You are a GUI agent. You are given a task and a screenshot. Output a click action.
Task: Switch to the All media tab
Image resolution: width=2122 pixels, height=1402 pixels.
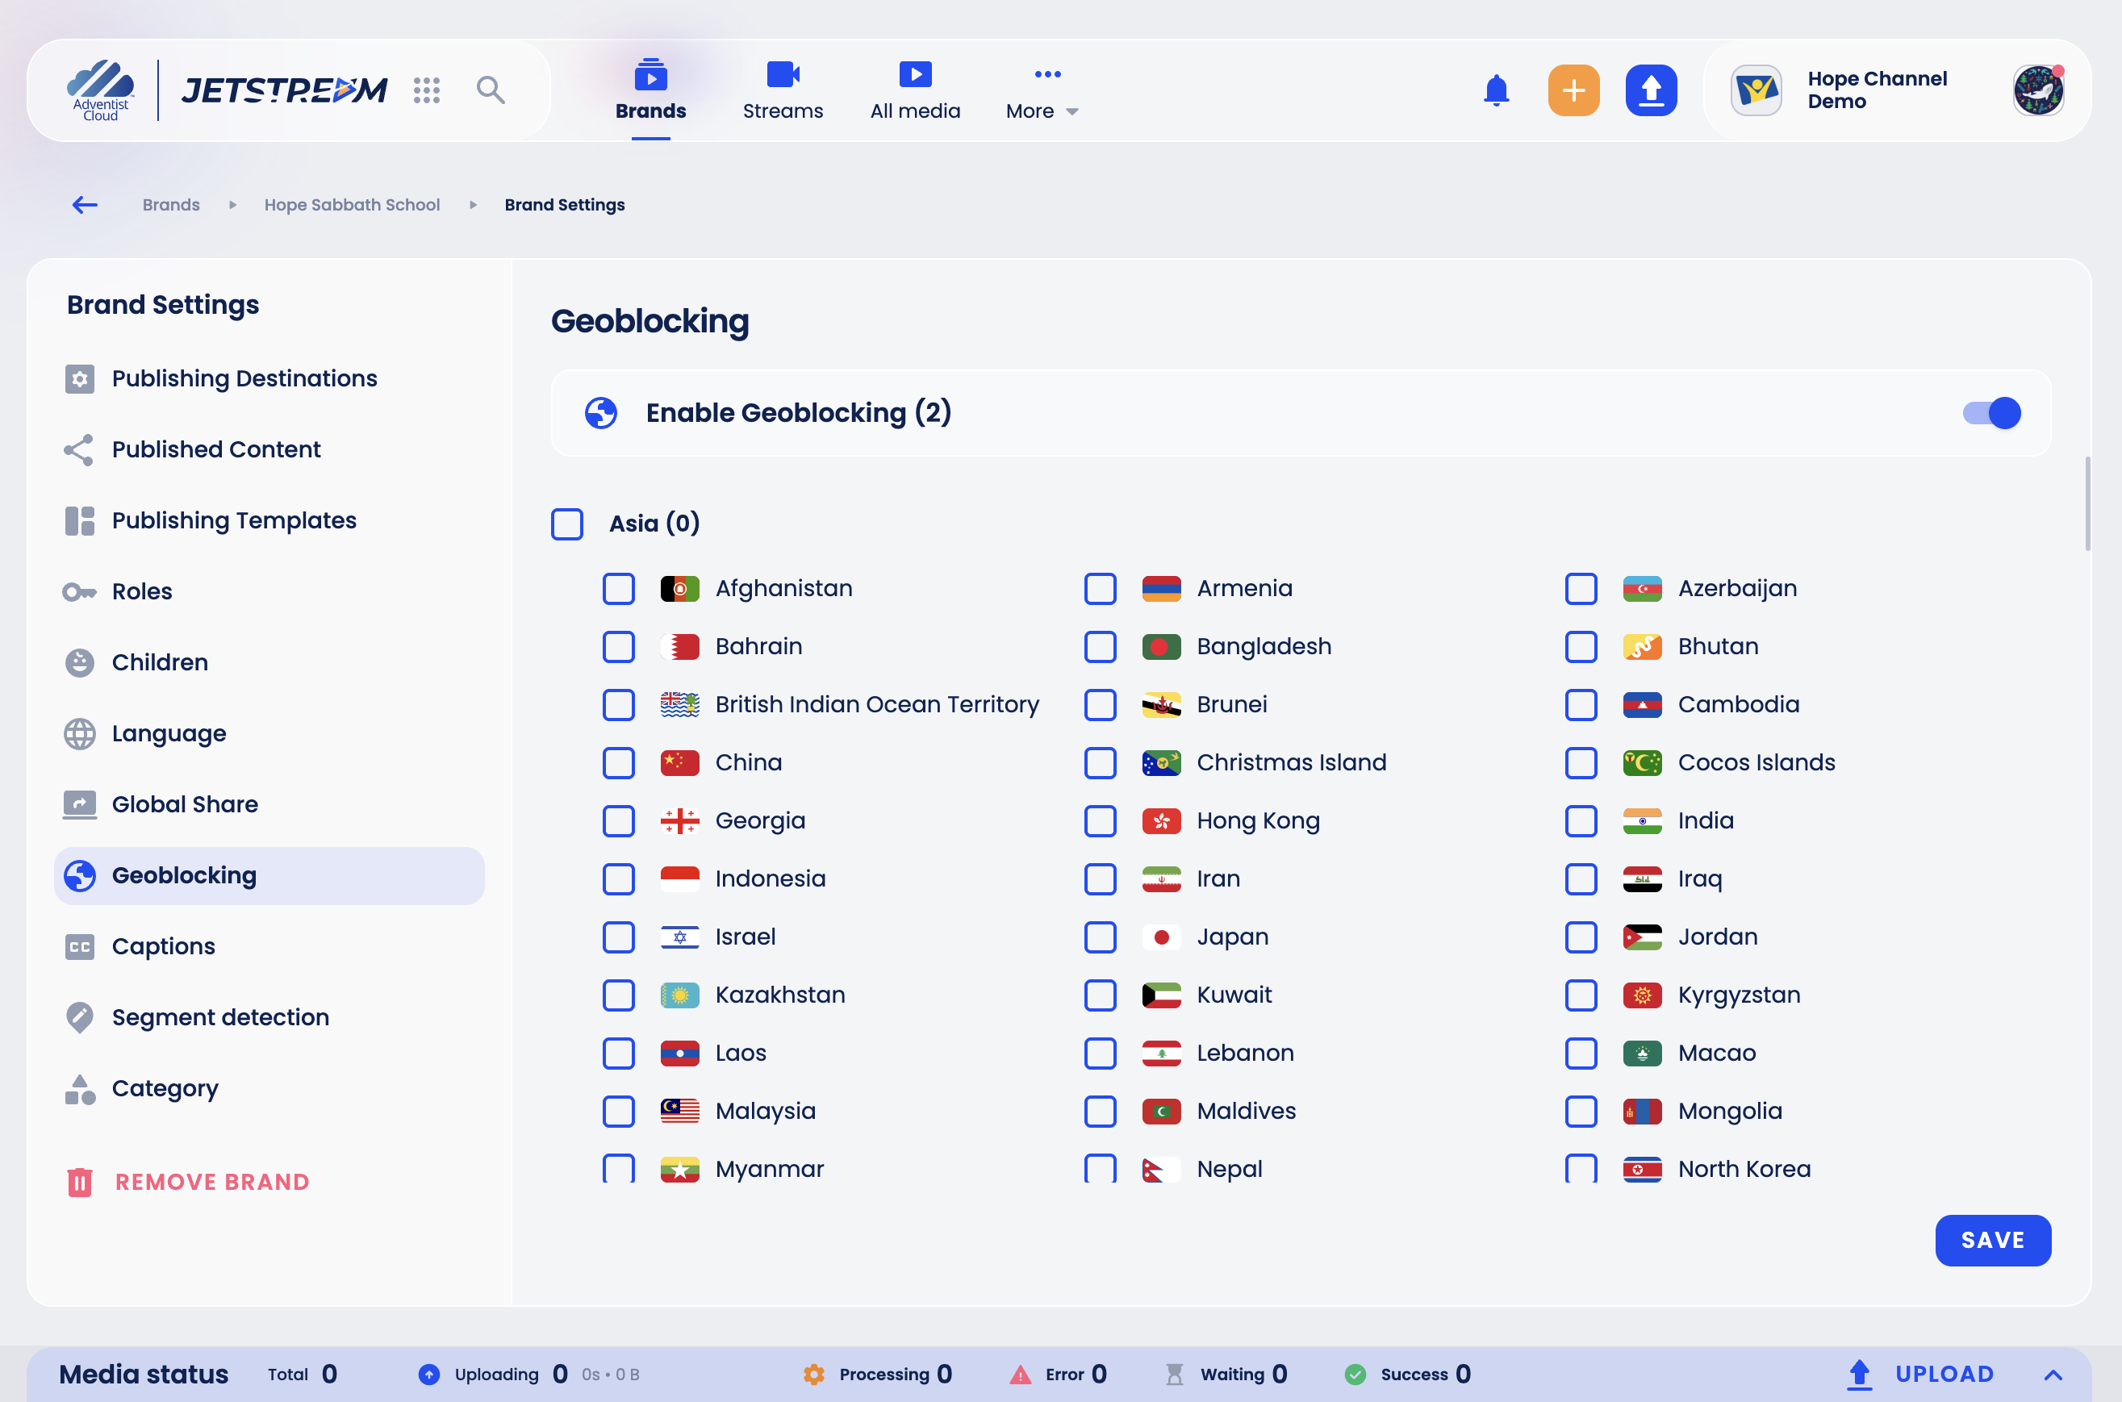916,92
